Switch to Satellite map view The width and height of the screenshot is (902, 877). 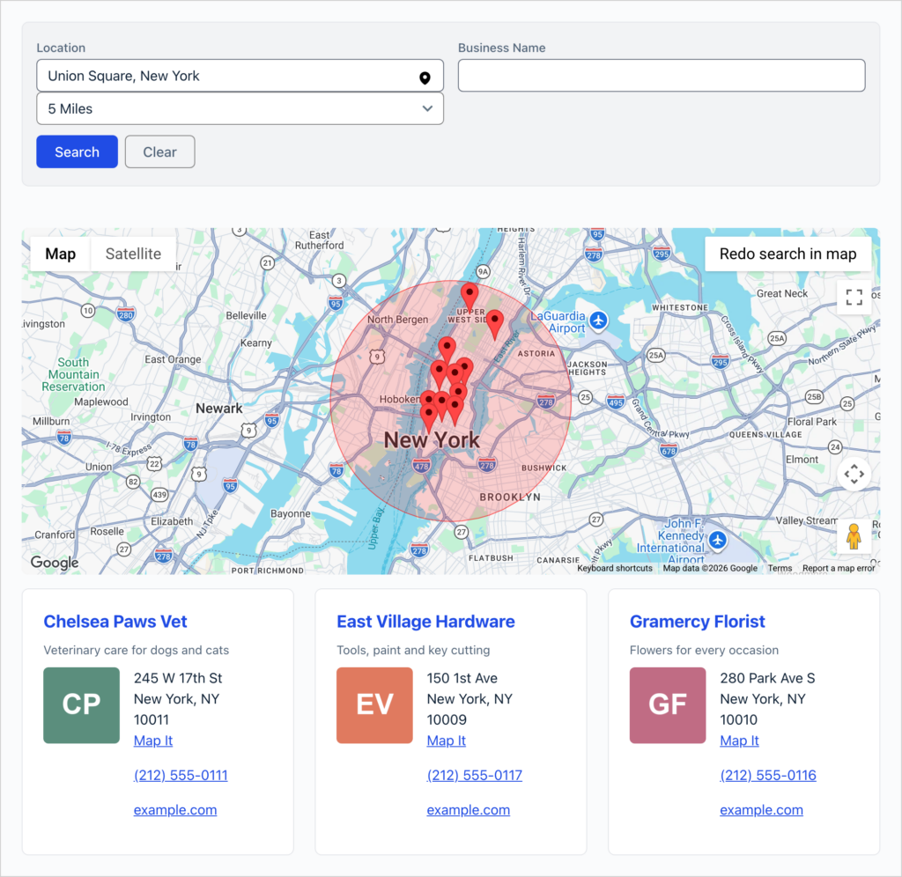133,254
